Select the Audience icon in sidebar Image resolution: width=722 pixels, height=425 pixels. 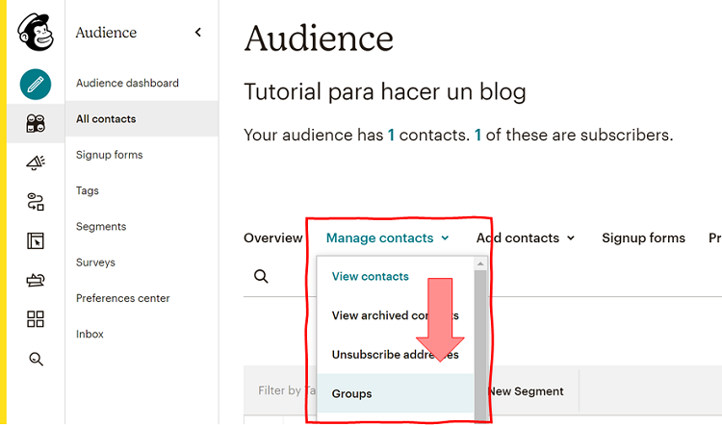click(x=36, y=123)
